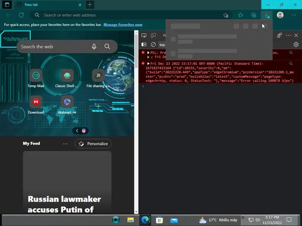Viewport: 302px width, 226px height.
Task: Open the Console settings gear
Action: coord(296,44)
